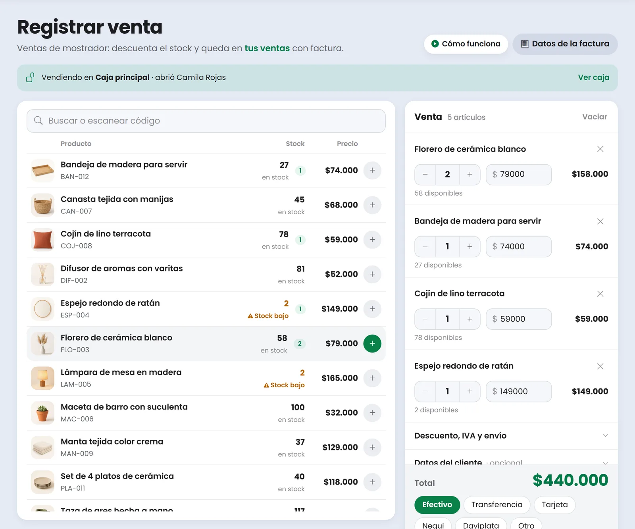635x529 pixels.
Task: Open Datos de la factura
Action: (565, 44)
